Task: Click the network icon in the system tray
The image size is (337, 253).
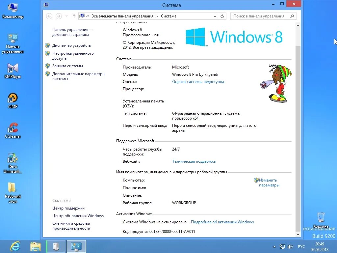Action: (282, 247)
